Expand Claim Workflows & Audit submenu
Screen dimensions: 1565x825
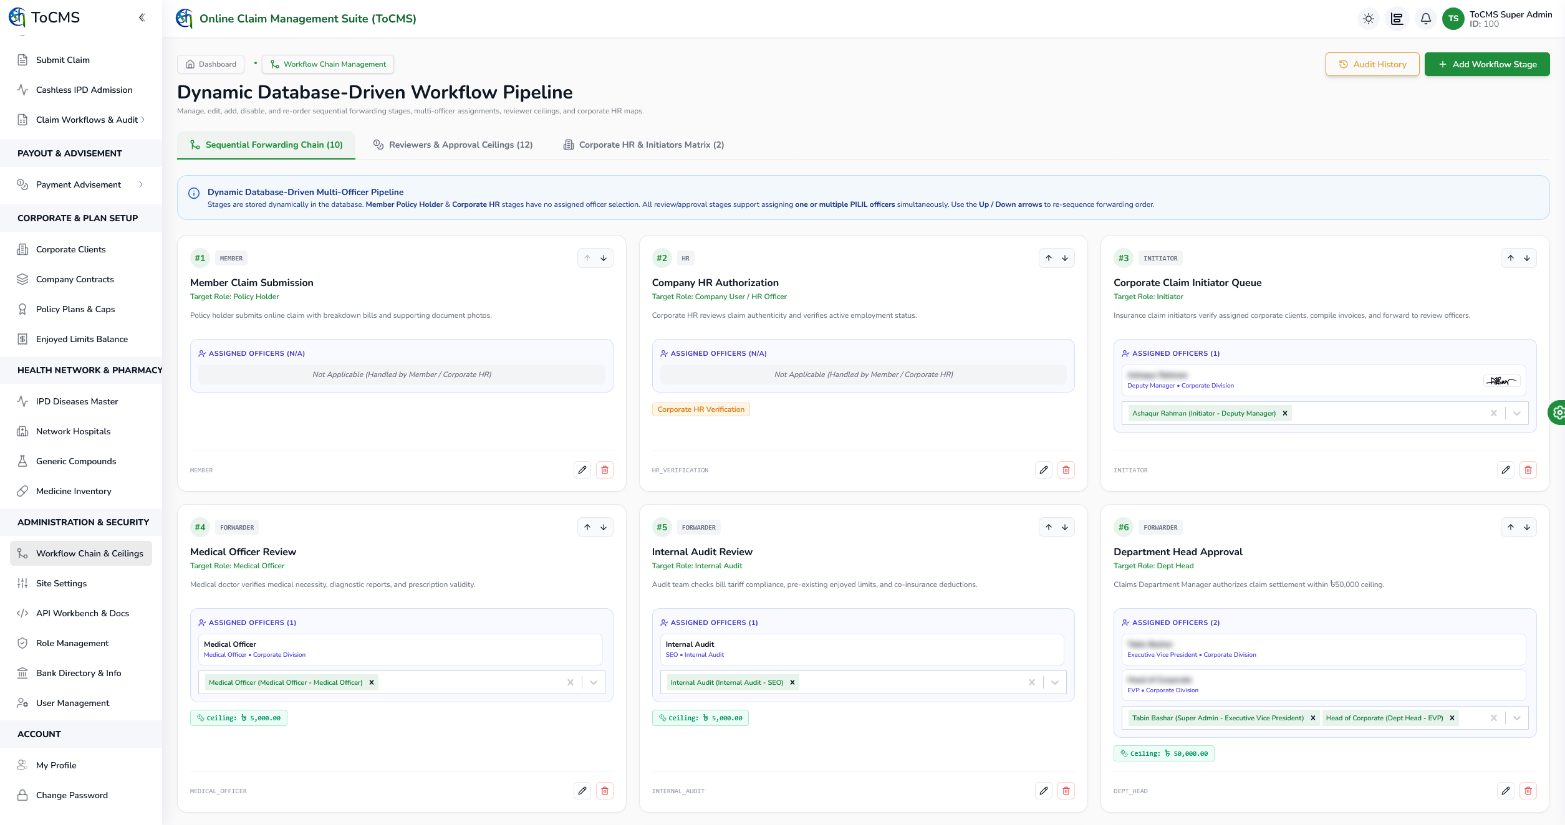pos(81,120)
